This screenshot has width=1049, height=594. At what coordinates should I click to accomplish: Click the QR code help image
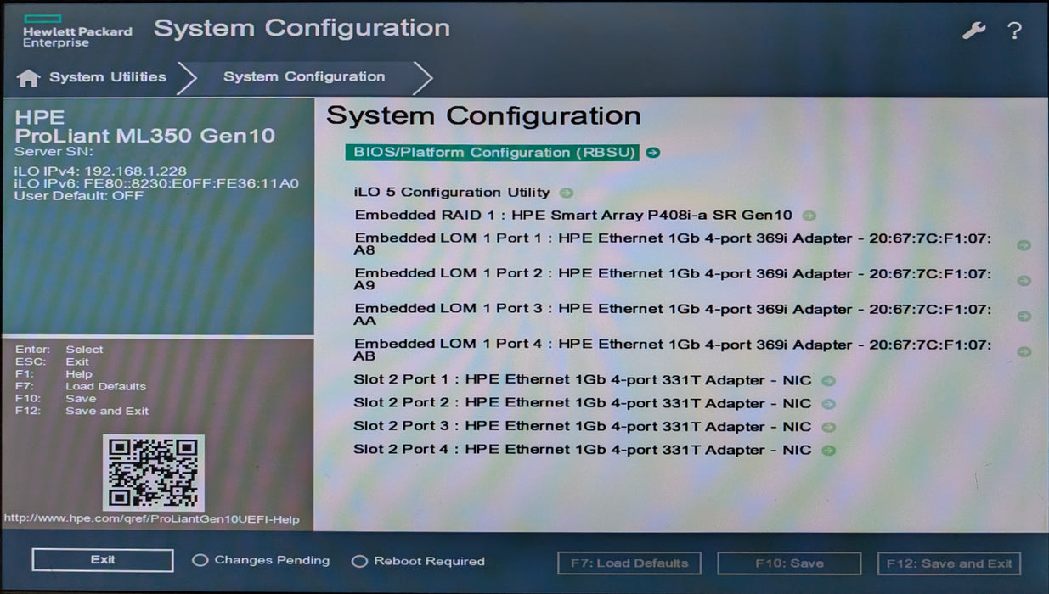[x=154, y=473]
